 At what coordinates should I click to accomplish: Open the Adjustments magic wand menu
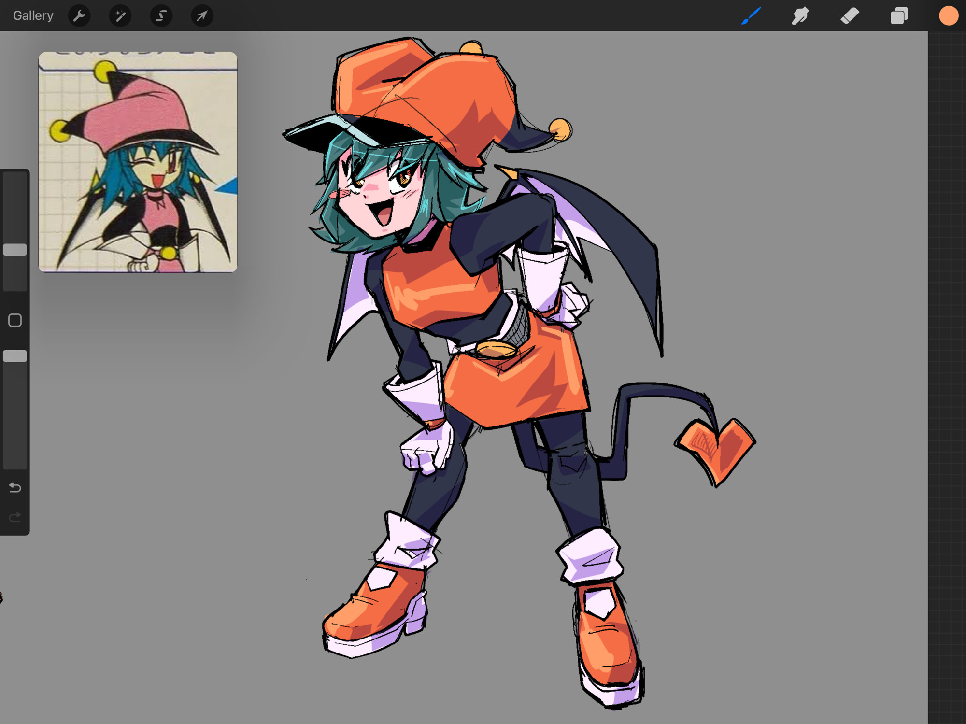pyautogui.click(x=120, y=16)
